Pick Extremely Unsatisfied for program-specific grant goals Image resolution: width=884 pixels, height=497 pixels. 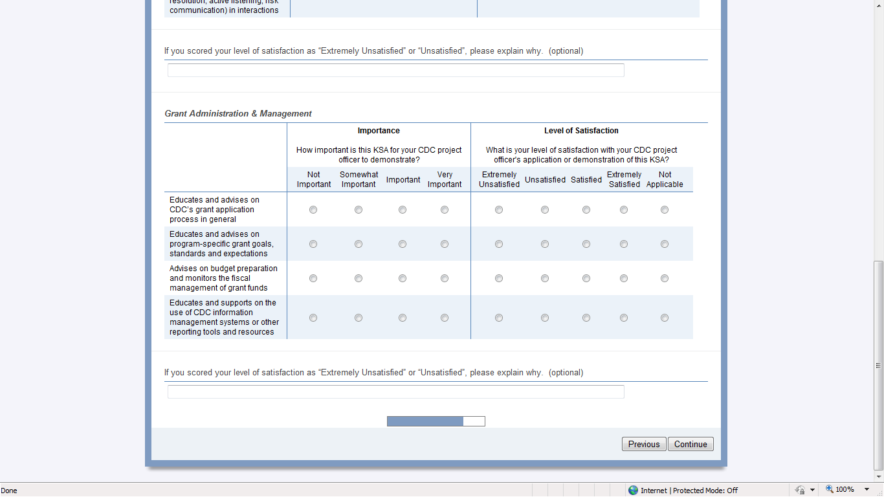(499, 244)
